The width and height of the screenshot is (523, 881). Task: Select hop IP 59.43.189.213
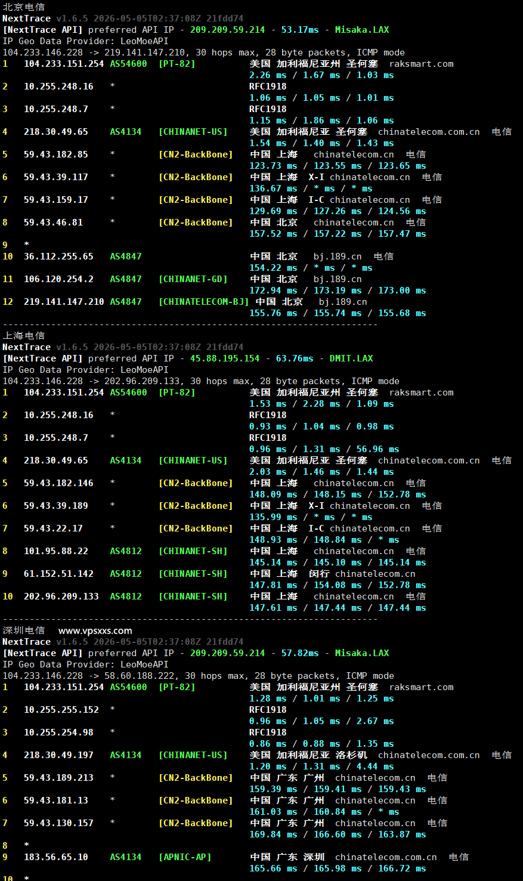click(x=58, y=778)
